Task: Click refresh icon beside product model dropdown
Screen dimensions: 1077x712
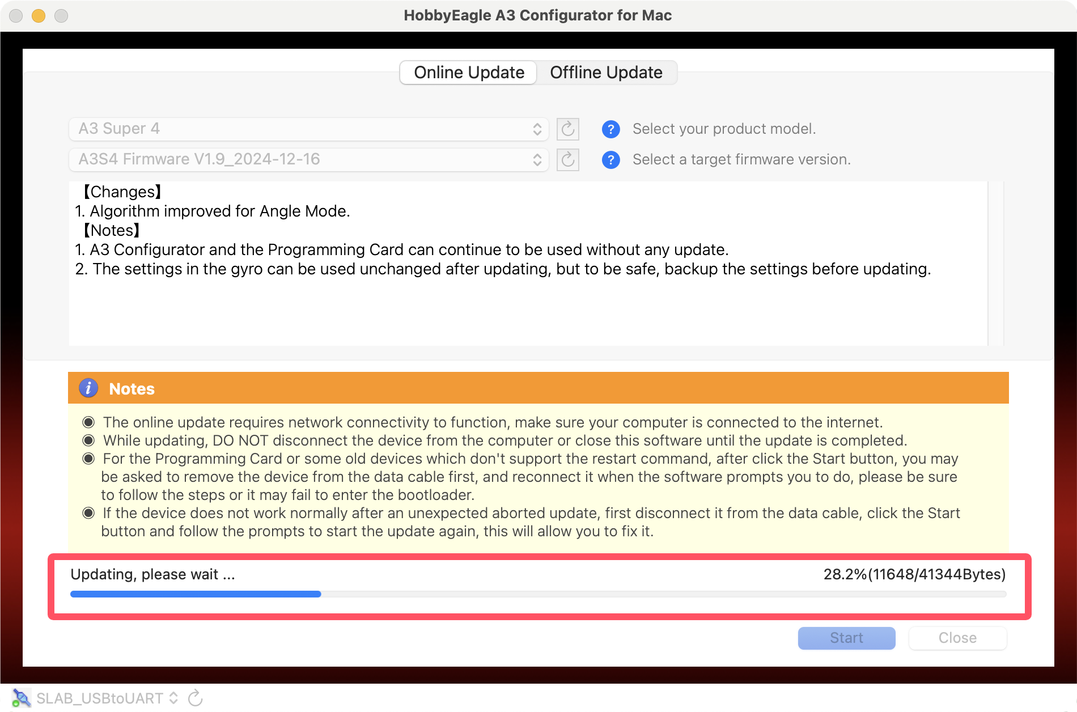Action: click(x=567, y=129)
